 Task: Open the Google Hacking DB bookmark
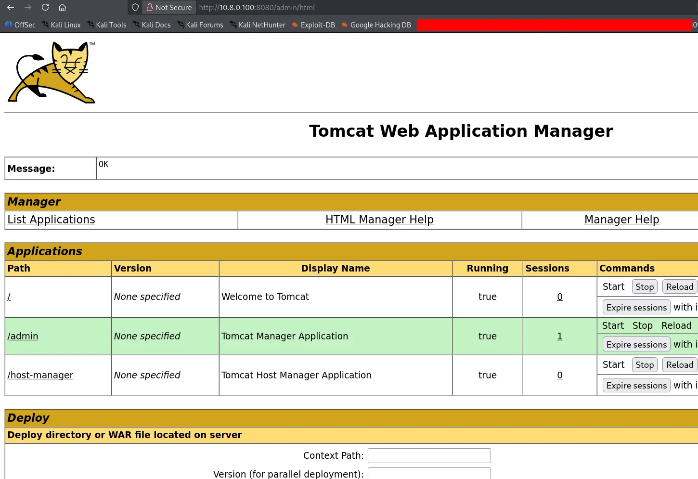click(376, 25)
